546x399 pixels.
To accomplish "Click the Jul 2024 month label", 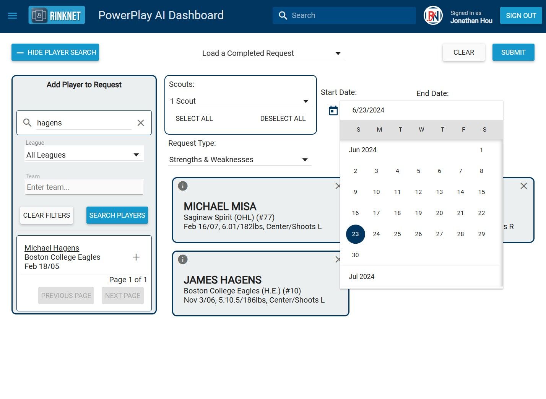I will (x=361, y=277).
